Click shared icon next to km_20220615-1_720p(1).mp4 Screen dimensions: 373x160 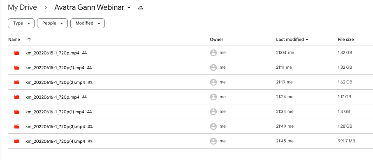[89, 68]
